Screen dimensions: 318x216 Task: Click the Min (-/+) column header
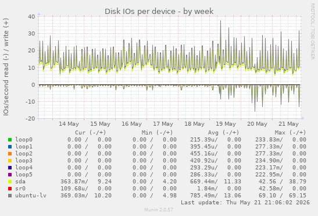click(157, 133)
